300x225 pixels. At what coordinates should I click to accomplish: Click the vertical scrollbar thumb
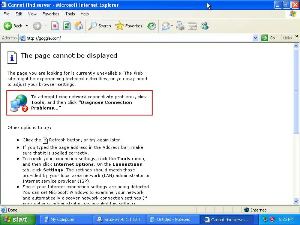296,91
